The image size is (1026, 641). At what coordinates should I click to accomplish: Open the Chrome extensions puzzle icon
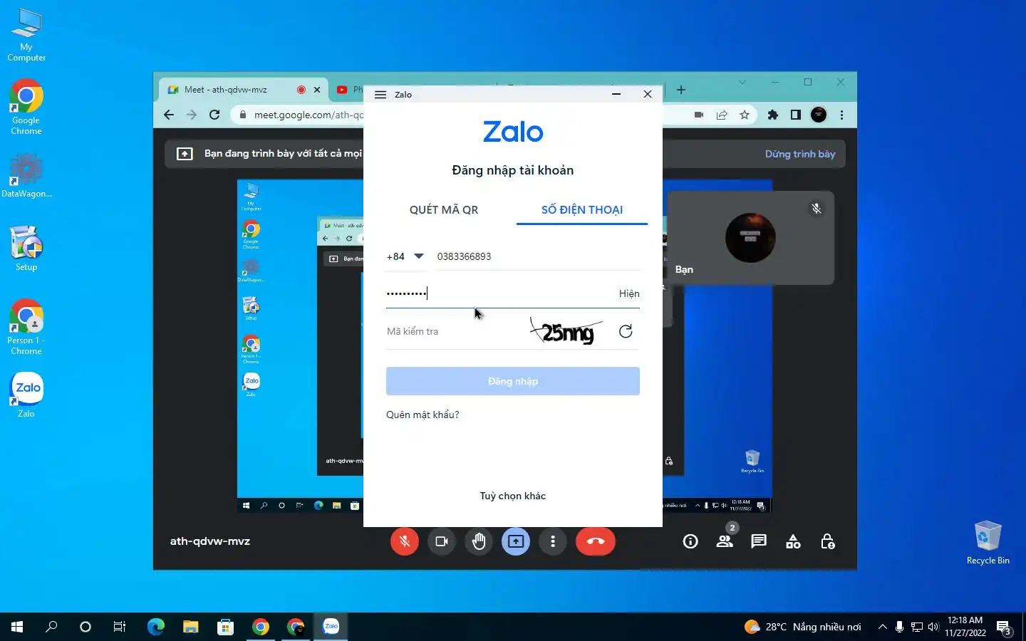(x=773, y=115)
